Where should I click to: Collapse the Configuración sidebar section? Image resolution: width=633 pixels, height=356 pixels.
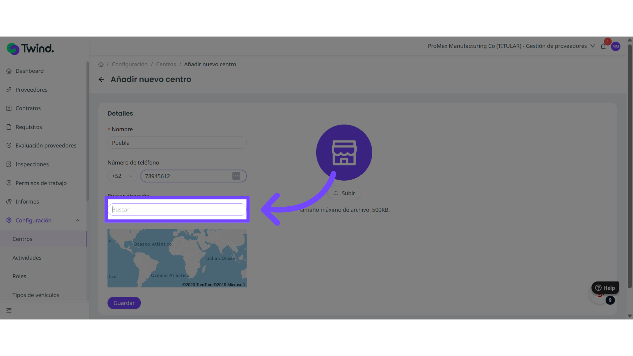[x=78, y=220]
